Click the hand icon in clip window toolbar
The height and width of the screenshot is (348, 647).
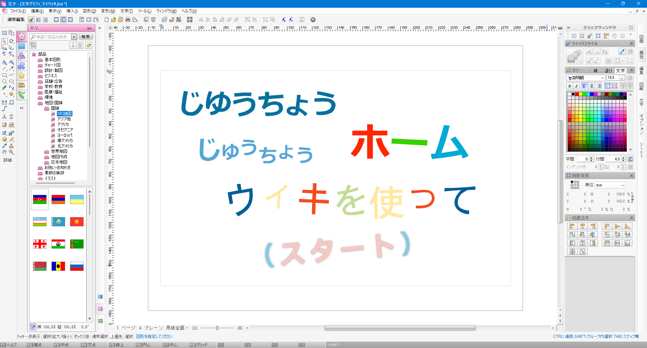tap(614, 36)
